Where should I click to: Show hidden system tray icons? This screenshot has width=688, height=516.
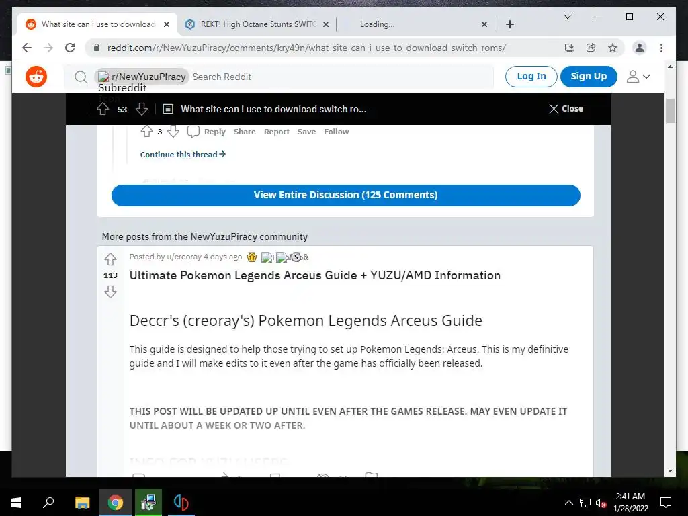(568, 503)
